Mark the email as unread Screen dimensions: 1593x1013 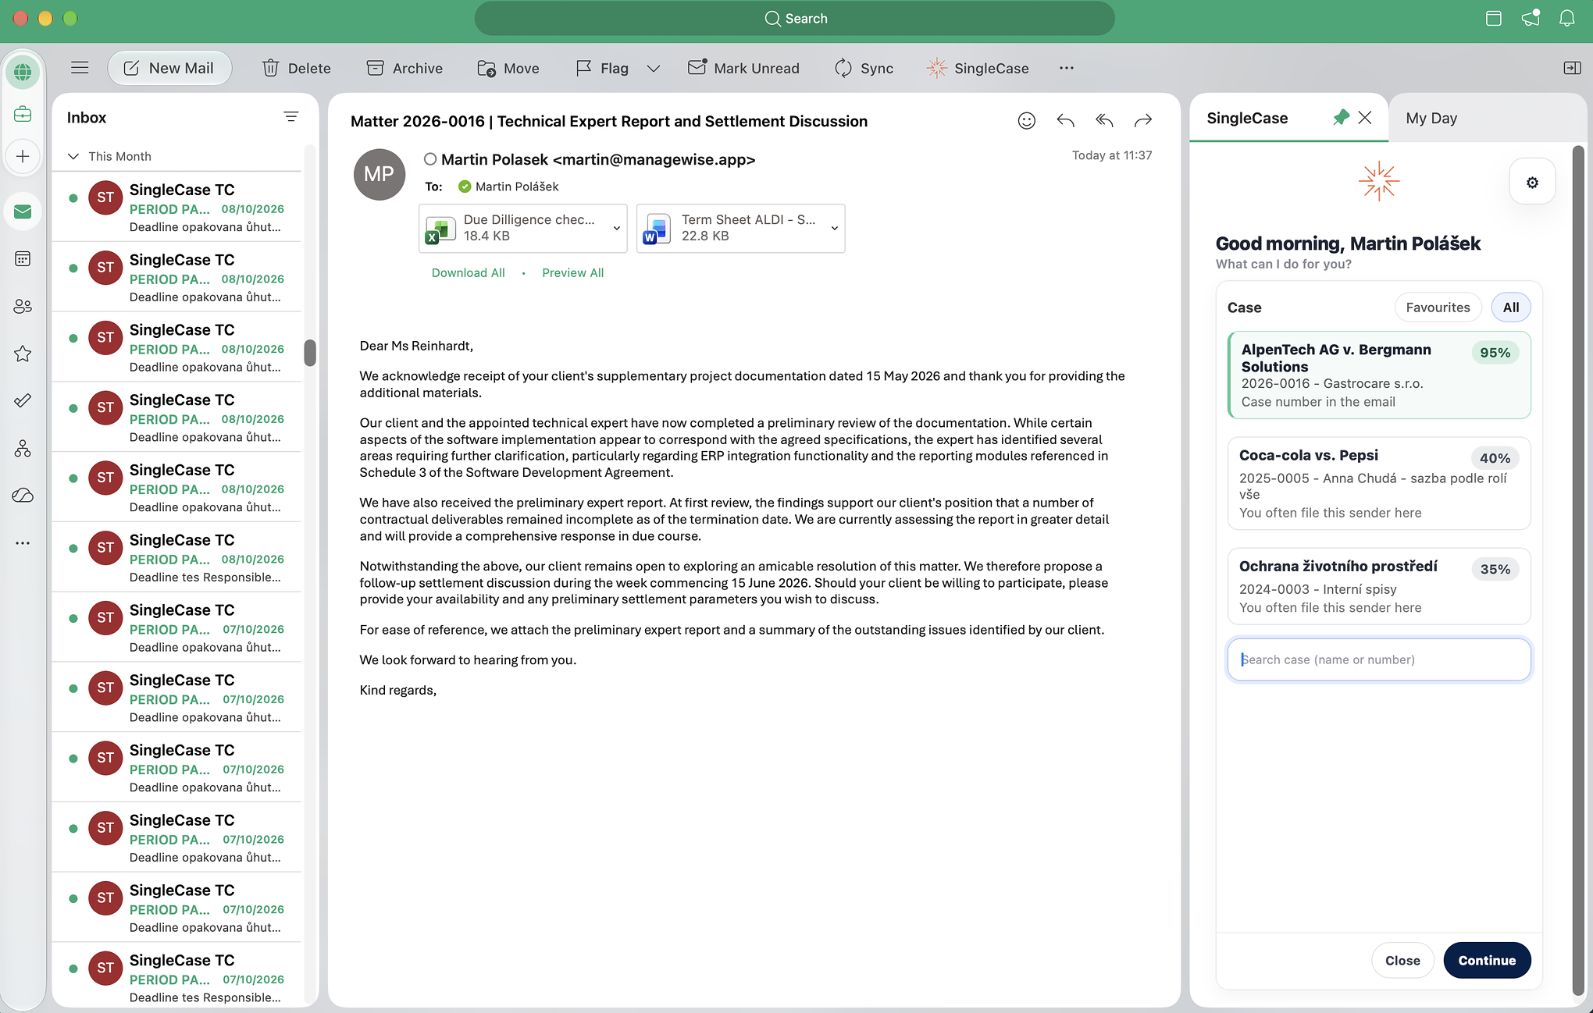tap(743, 68)
